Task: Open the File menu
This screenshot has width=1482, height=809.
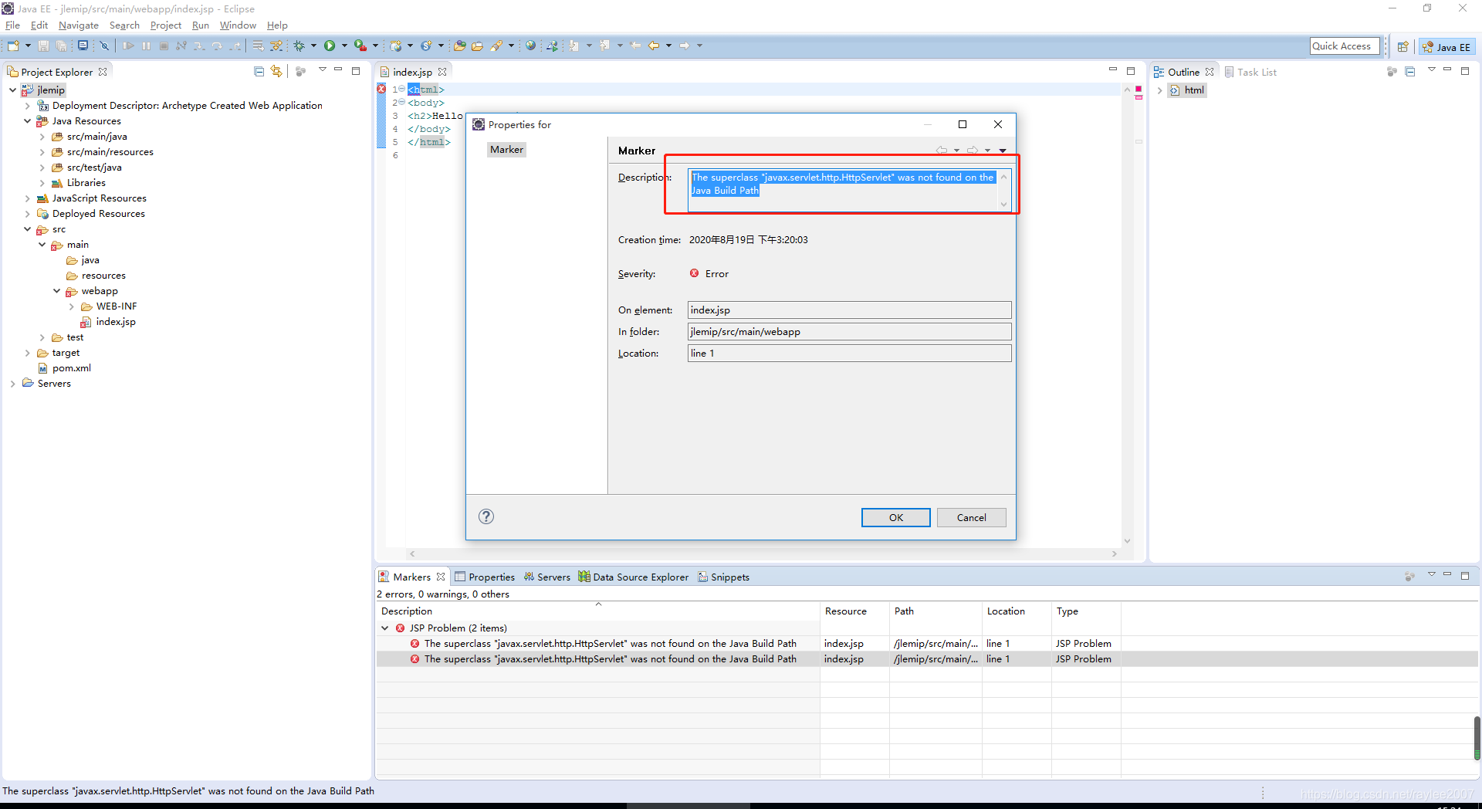Action: pos(12,25)
